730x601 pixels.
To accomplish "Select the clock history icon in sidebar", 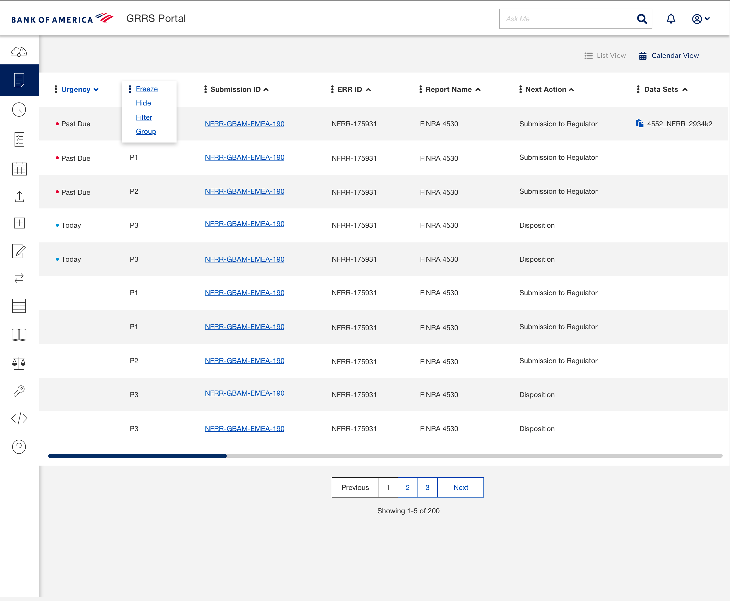I will tap(19, 109).
